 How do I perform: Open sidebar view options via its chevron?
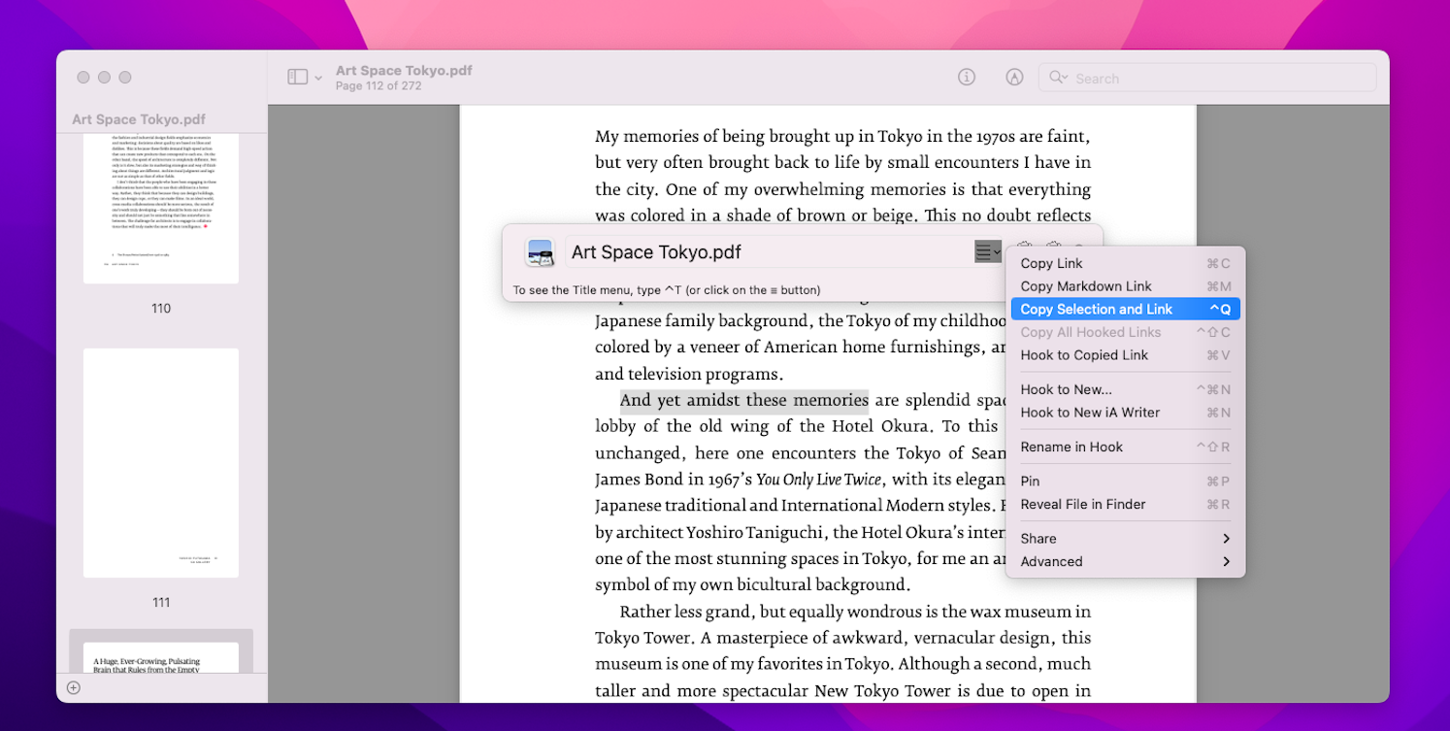[x=317, y=78]
